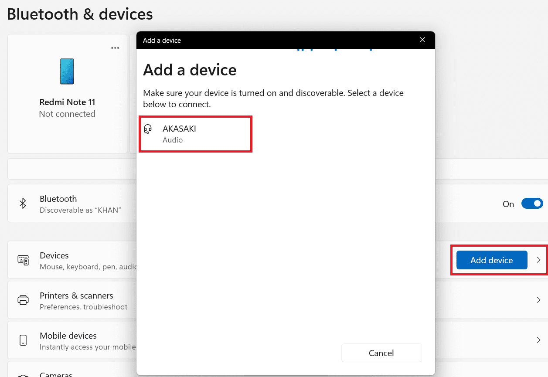Expand the Devices settings row

[x=539, y=260]
